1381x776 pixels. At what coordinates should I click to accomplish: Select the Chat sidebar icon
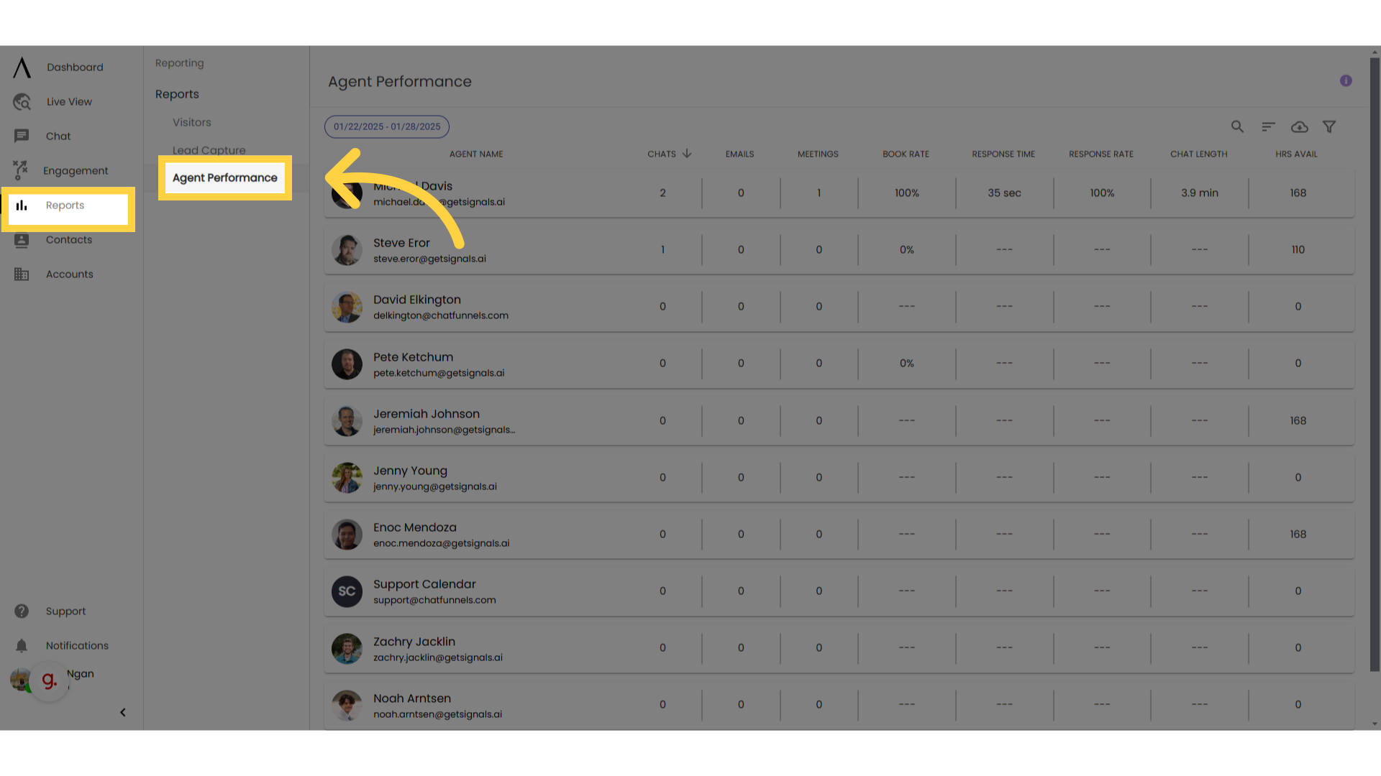tap(21, 136)
